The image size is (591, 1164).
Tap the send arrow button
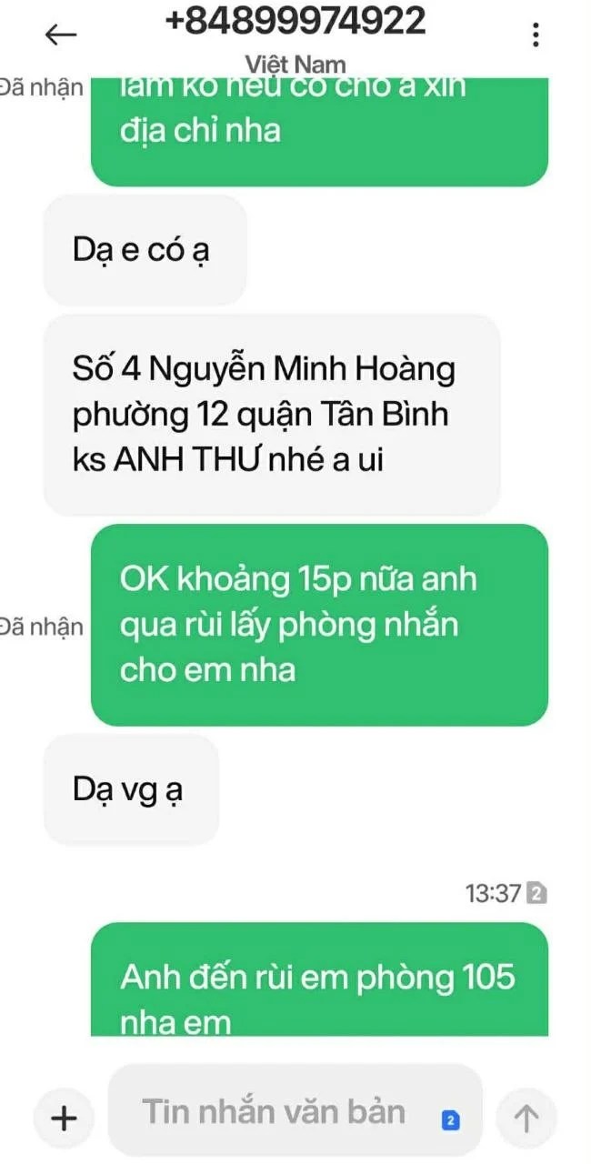pos(526,1118)
